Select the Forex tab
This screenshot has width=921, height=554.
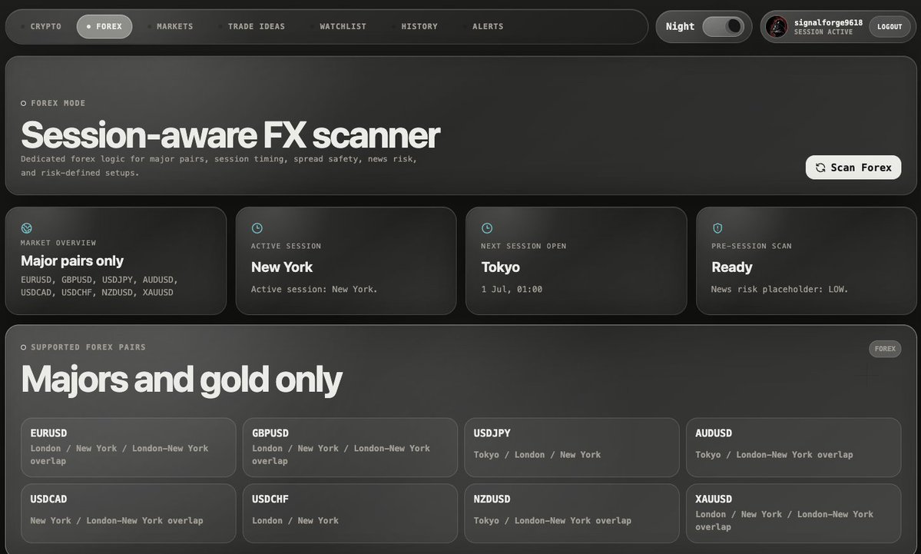click(104, 26)
